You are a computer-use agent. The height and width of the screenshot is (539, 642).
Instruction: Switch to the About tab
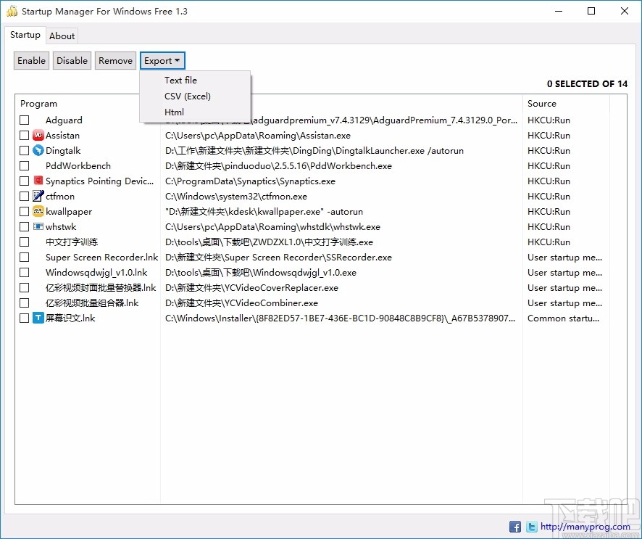click(62, 35)
